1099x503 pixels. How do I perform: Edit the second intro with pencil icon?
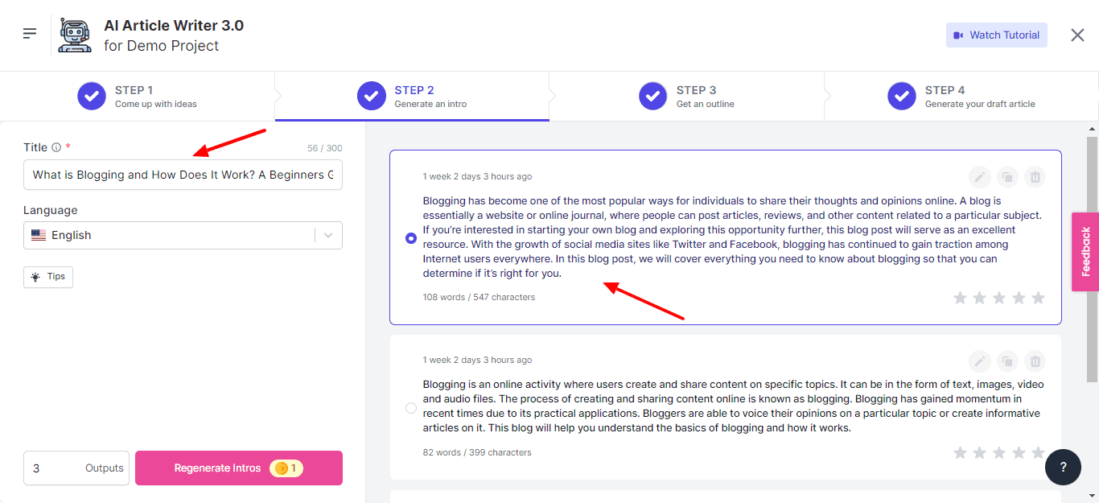pyautogui.click(x=979, y=361)
